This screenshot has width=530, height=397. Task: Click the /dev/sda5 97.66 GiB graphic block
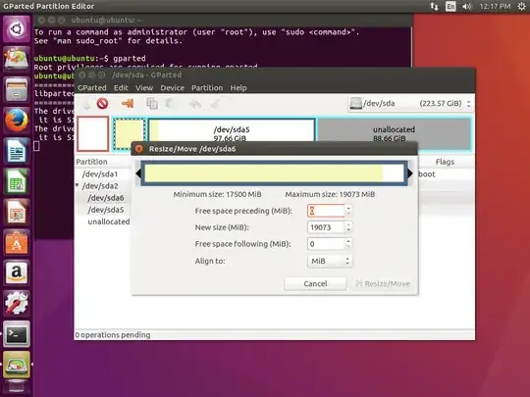point(232,129)
